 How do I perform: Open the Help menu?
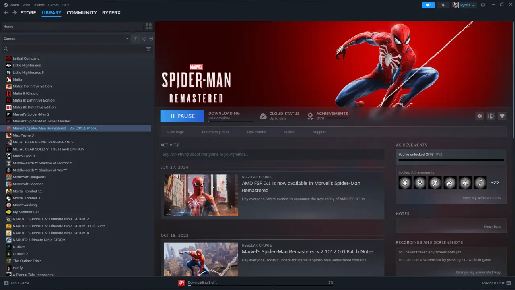pyautogui.click(x=66, y=5)
